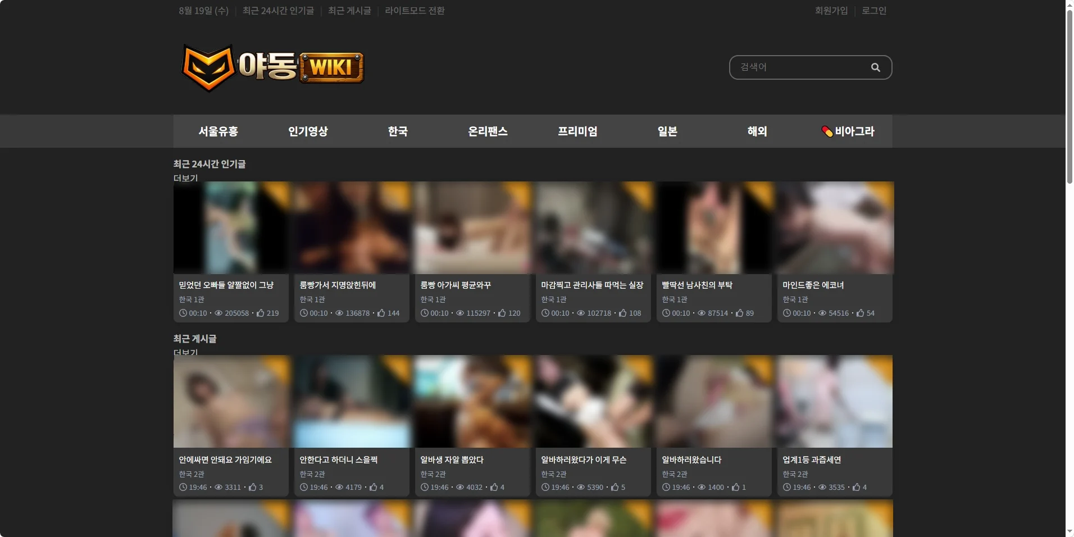Click the 로그인 link
The height and width of the screenshot is (537, 1074).
coord(874,11)
